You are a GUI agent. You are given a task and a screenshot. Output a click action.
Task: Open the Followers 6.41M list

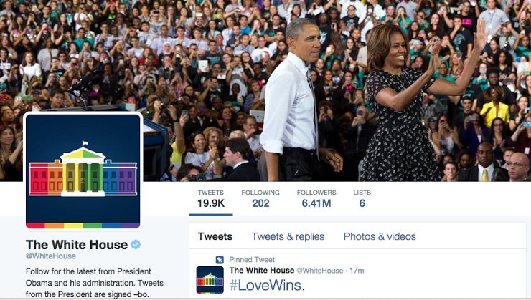pyautogui.click(x=316, y=198)
